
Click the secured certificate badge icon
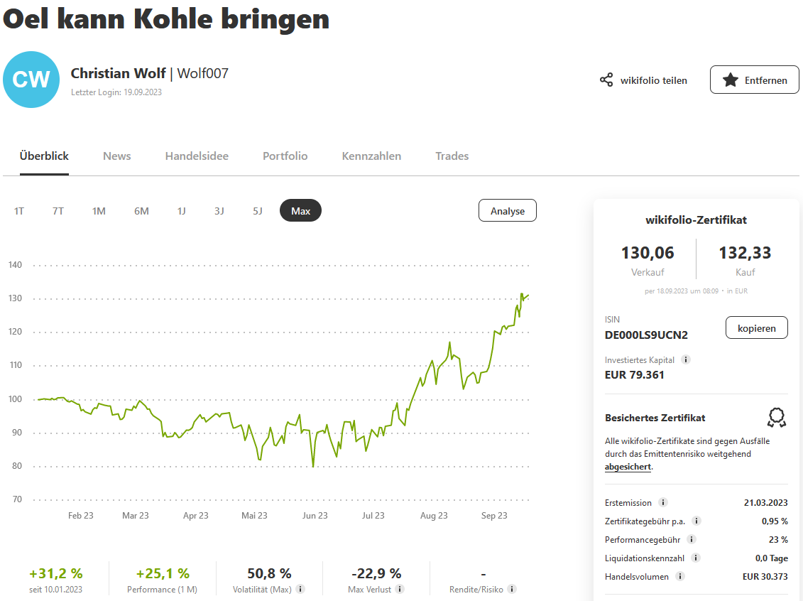click(x=777, y=417)
